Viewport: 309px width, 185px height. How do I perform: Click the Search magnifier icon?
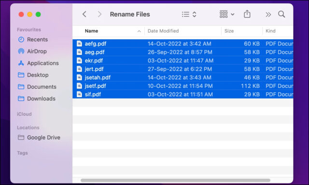[281, 14]
